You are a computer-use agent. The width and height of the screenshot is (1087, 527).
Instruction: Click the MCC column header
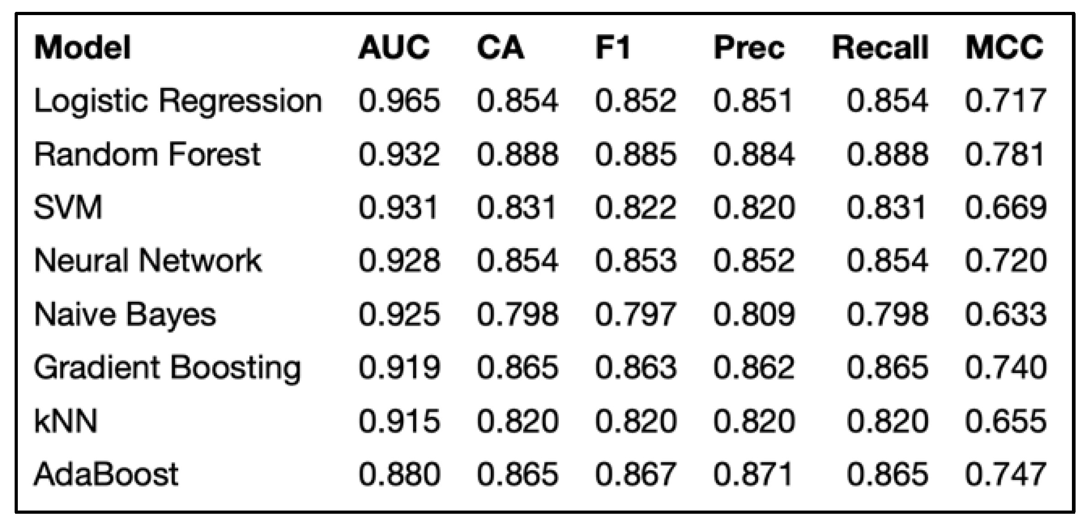click(x=1004, y=47)
